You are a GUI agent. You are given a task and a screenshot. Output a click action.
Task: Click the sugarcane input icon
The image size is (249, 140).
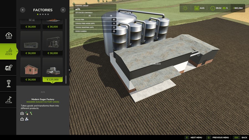point(31,113)
